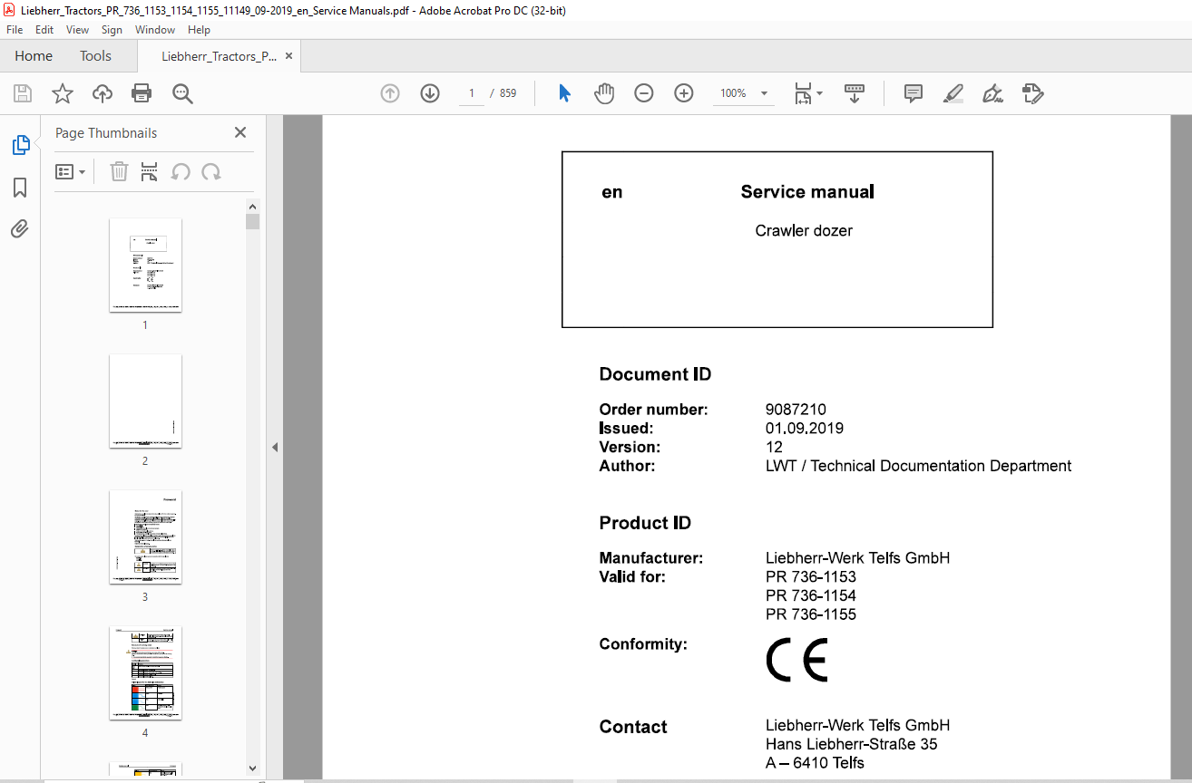Select the Highlight text pen tool

pyautogui.click(x=953, y=93)
